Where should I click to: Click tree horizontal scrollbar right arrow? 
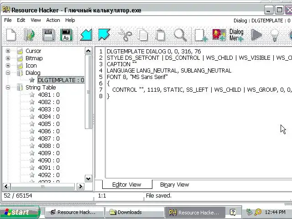[80, 187]
